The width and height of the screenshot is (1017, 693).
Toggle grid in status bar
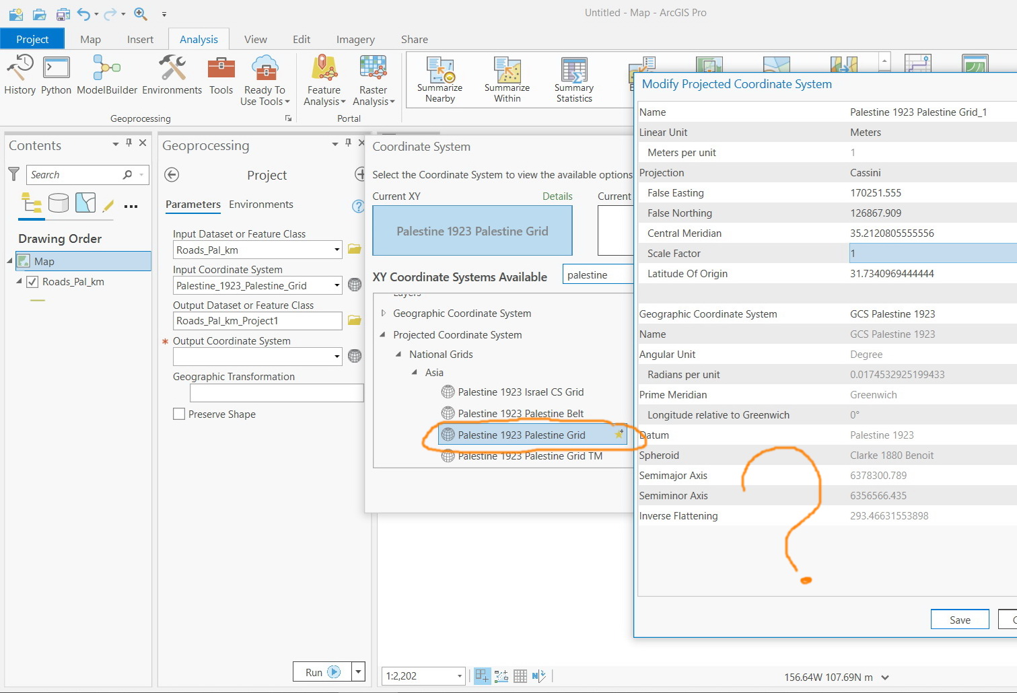coord(520,676)
